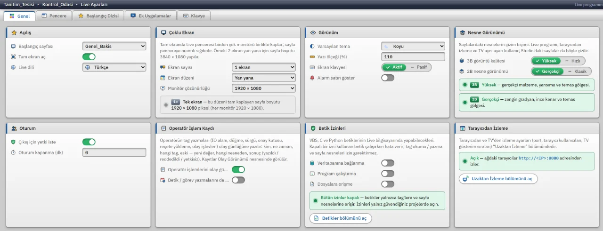Open the Genel tab
603x231 pixels.
point(19,16)
